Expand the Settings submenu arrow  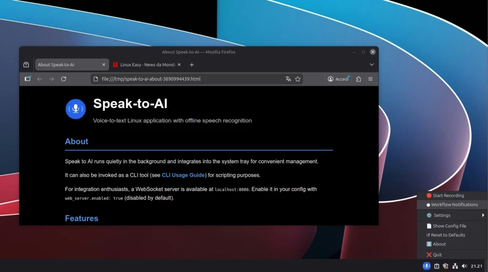[483, 215]
